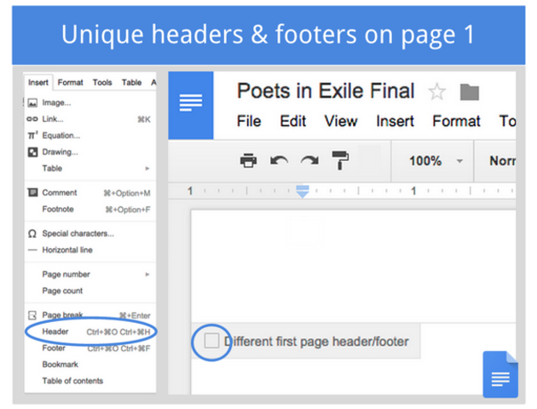Click the Print icon in toolbar

(x=248, y=160)
